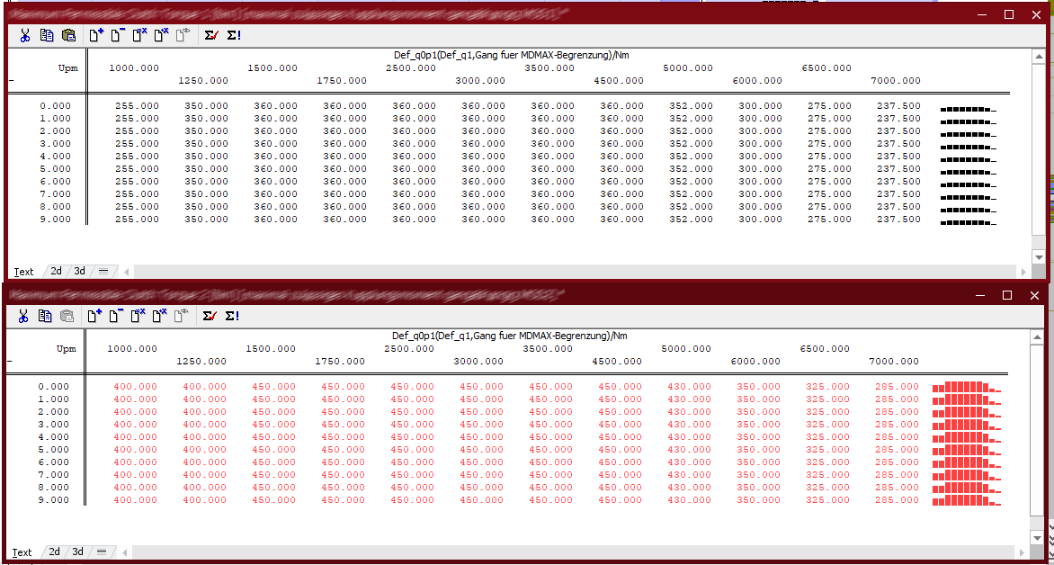
Task: Click the page-minus icon in the upper toolbar
Action: [117, 36]
